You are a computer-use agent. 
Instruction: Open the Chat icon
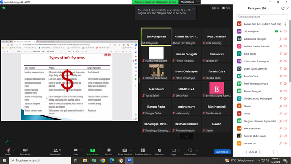[75, 150]
